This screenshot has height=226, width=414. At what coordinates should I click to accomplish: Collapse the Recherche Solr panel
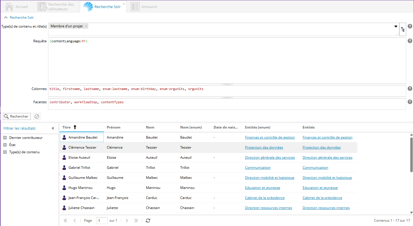click(x=6, y=18)
